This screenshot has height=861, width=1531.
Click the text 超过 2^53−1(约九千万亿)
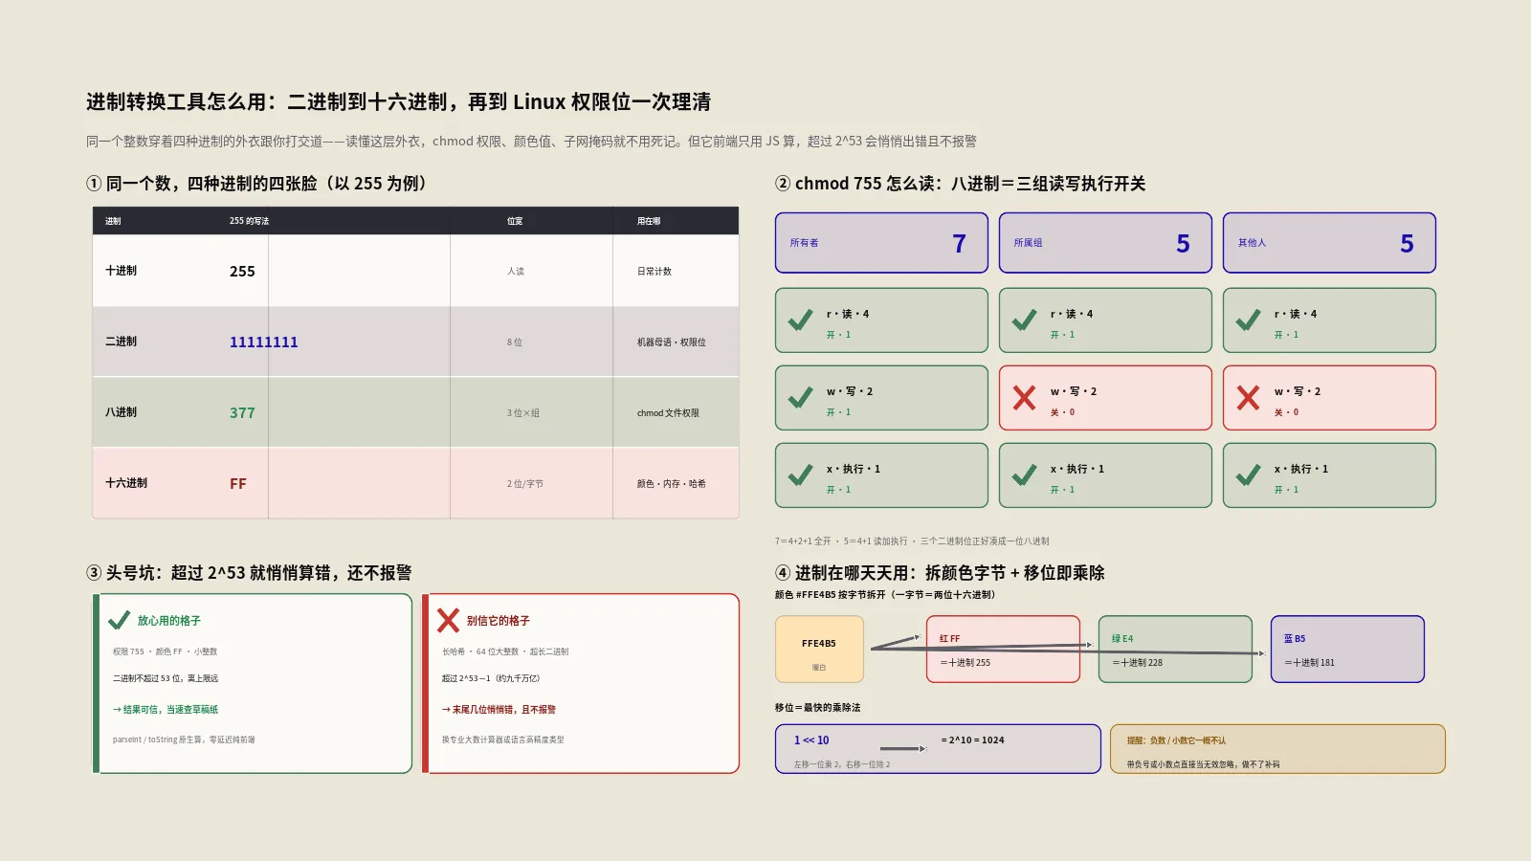pyautogui.click(x=491, y=678)
